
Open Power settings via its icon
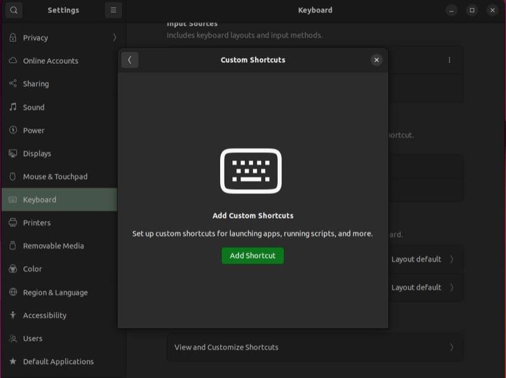(12, 130)
